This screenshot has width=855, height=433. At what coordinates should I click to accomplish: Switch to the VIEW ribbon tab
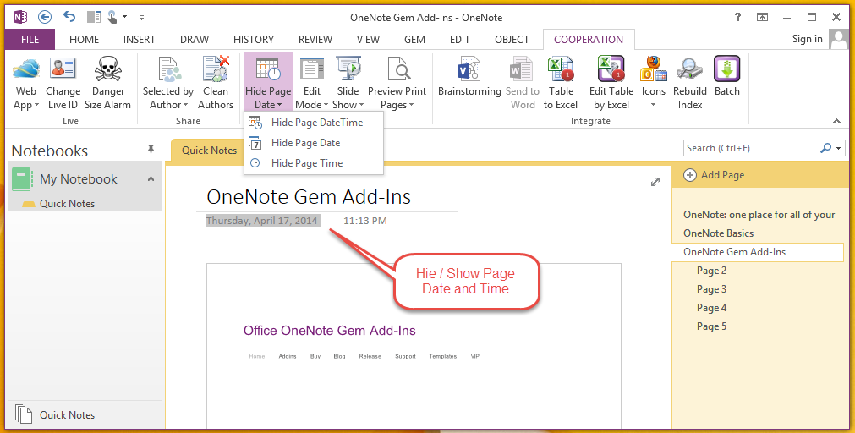[x=368, y=39]
